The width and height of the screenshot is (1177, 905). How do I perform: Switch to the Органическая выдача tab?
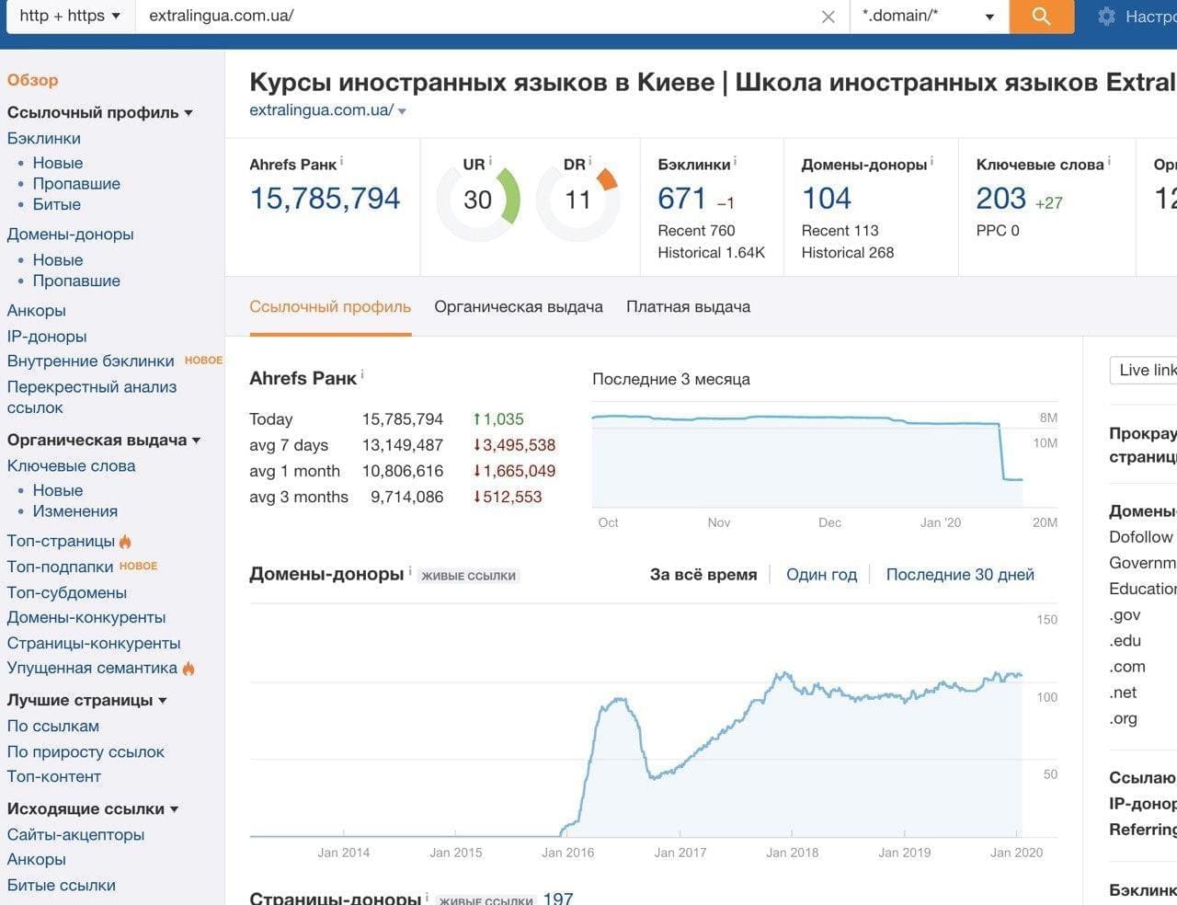(518, 306)
